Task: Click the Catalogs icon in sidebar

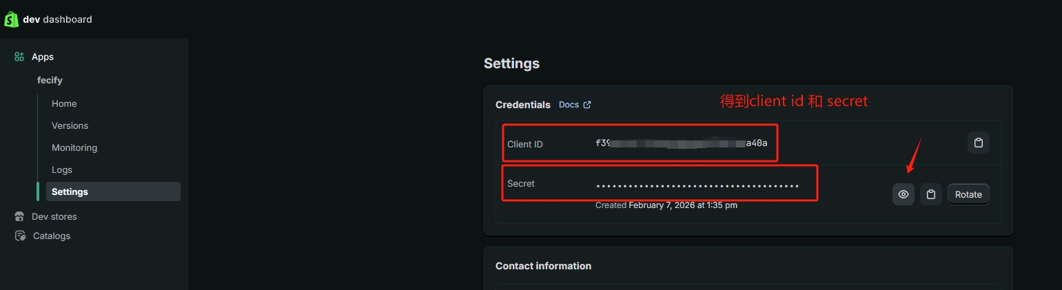Action: (20, 236)
